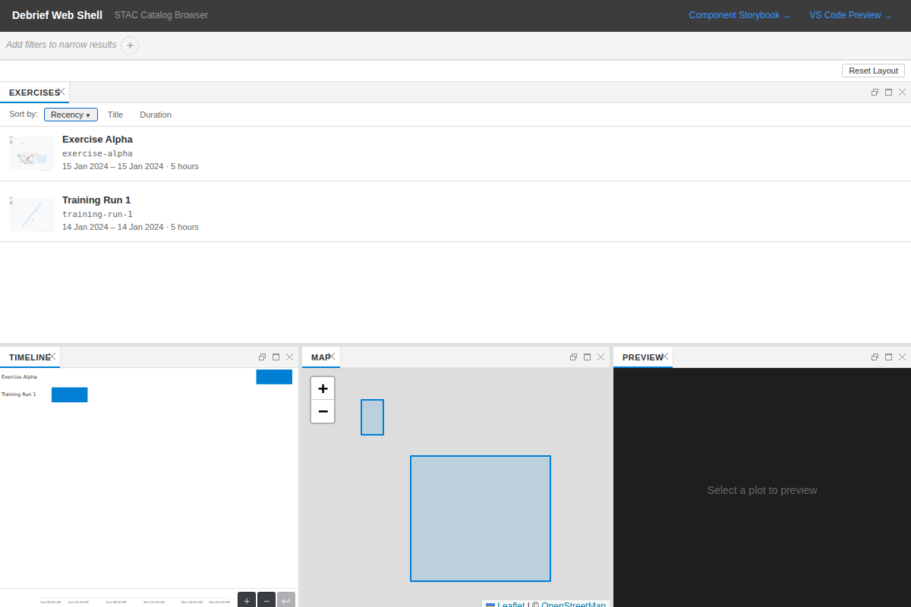Viewport: 911px width, 607px height.
Task: Click the timeline zoom out icon
Action: pos(266,599)
